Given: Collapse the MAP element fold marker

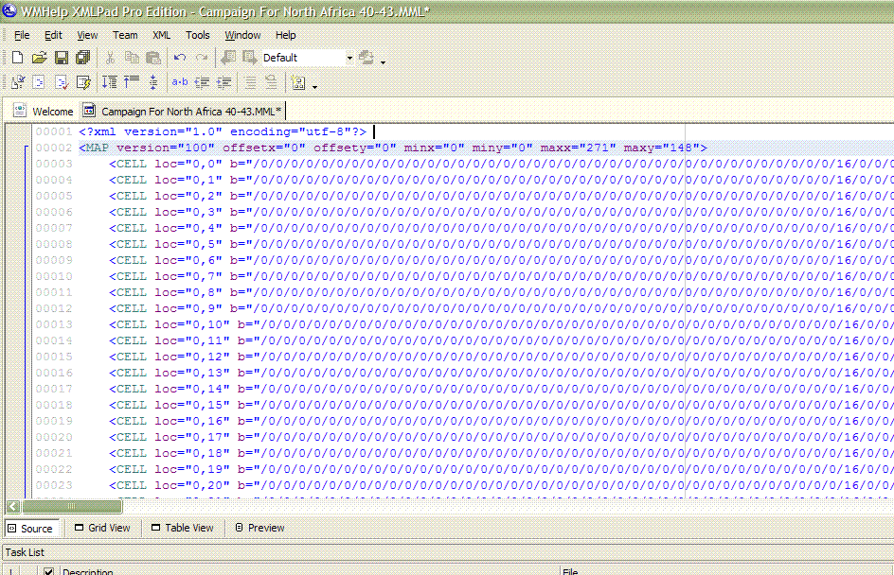Looking at the screenshot, I should pos(26,148).
